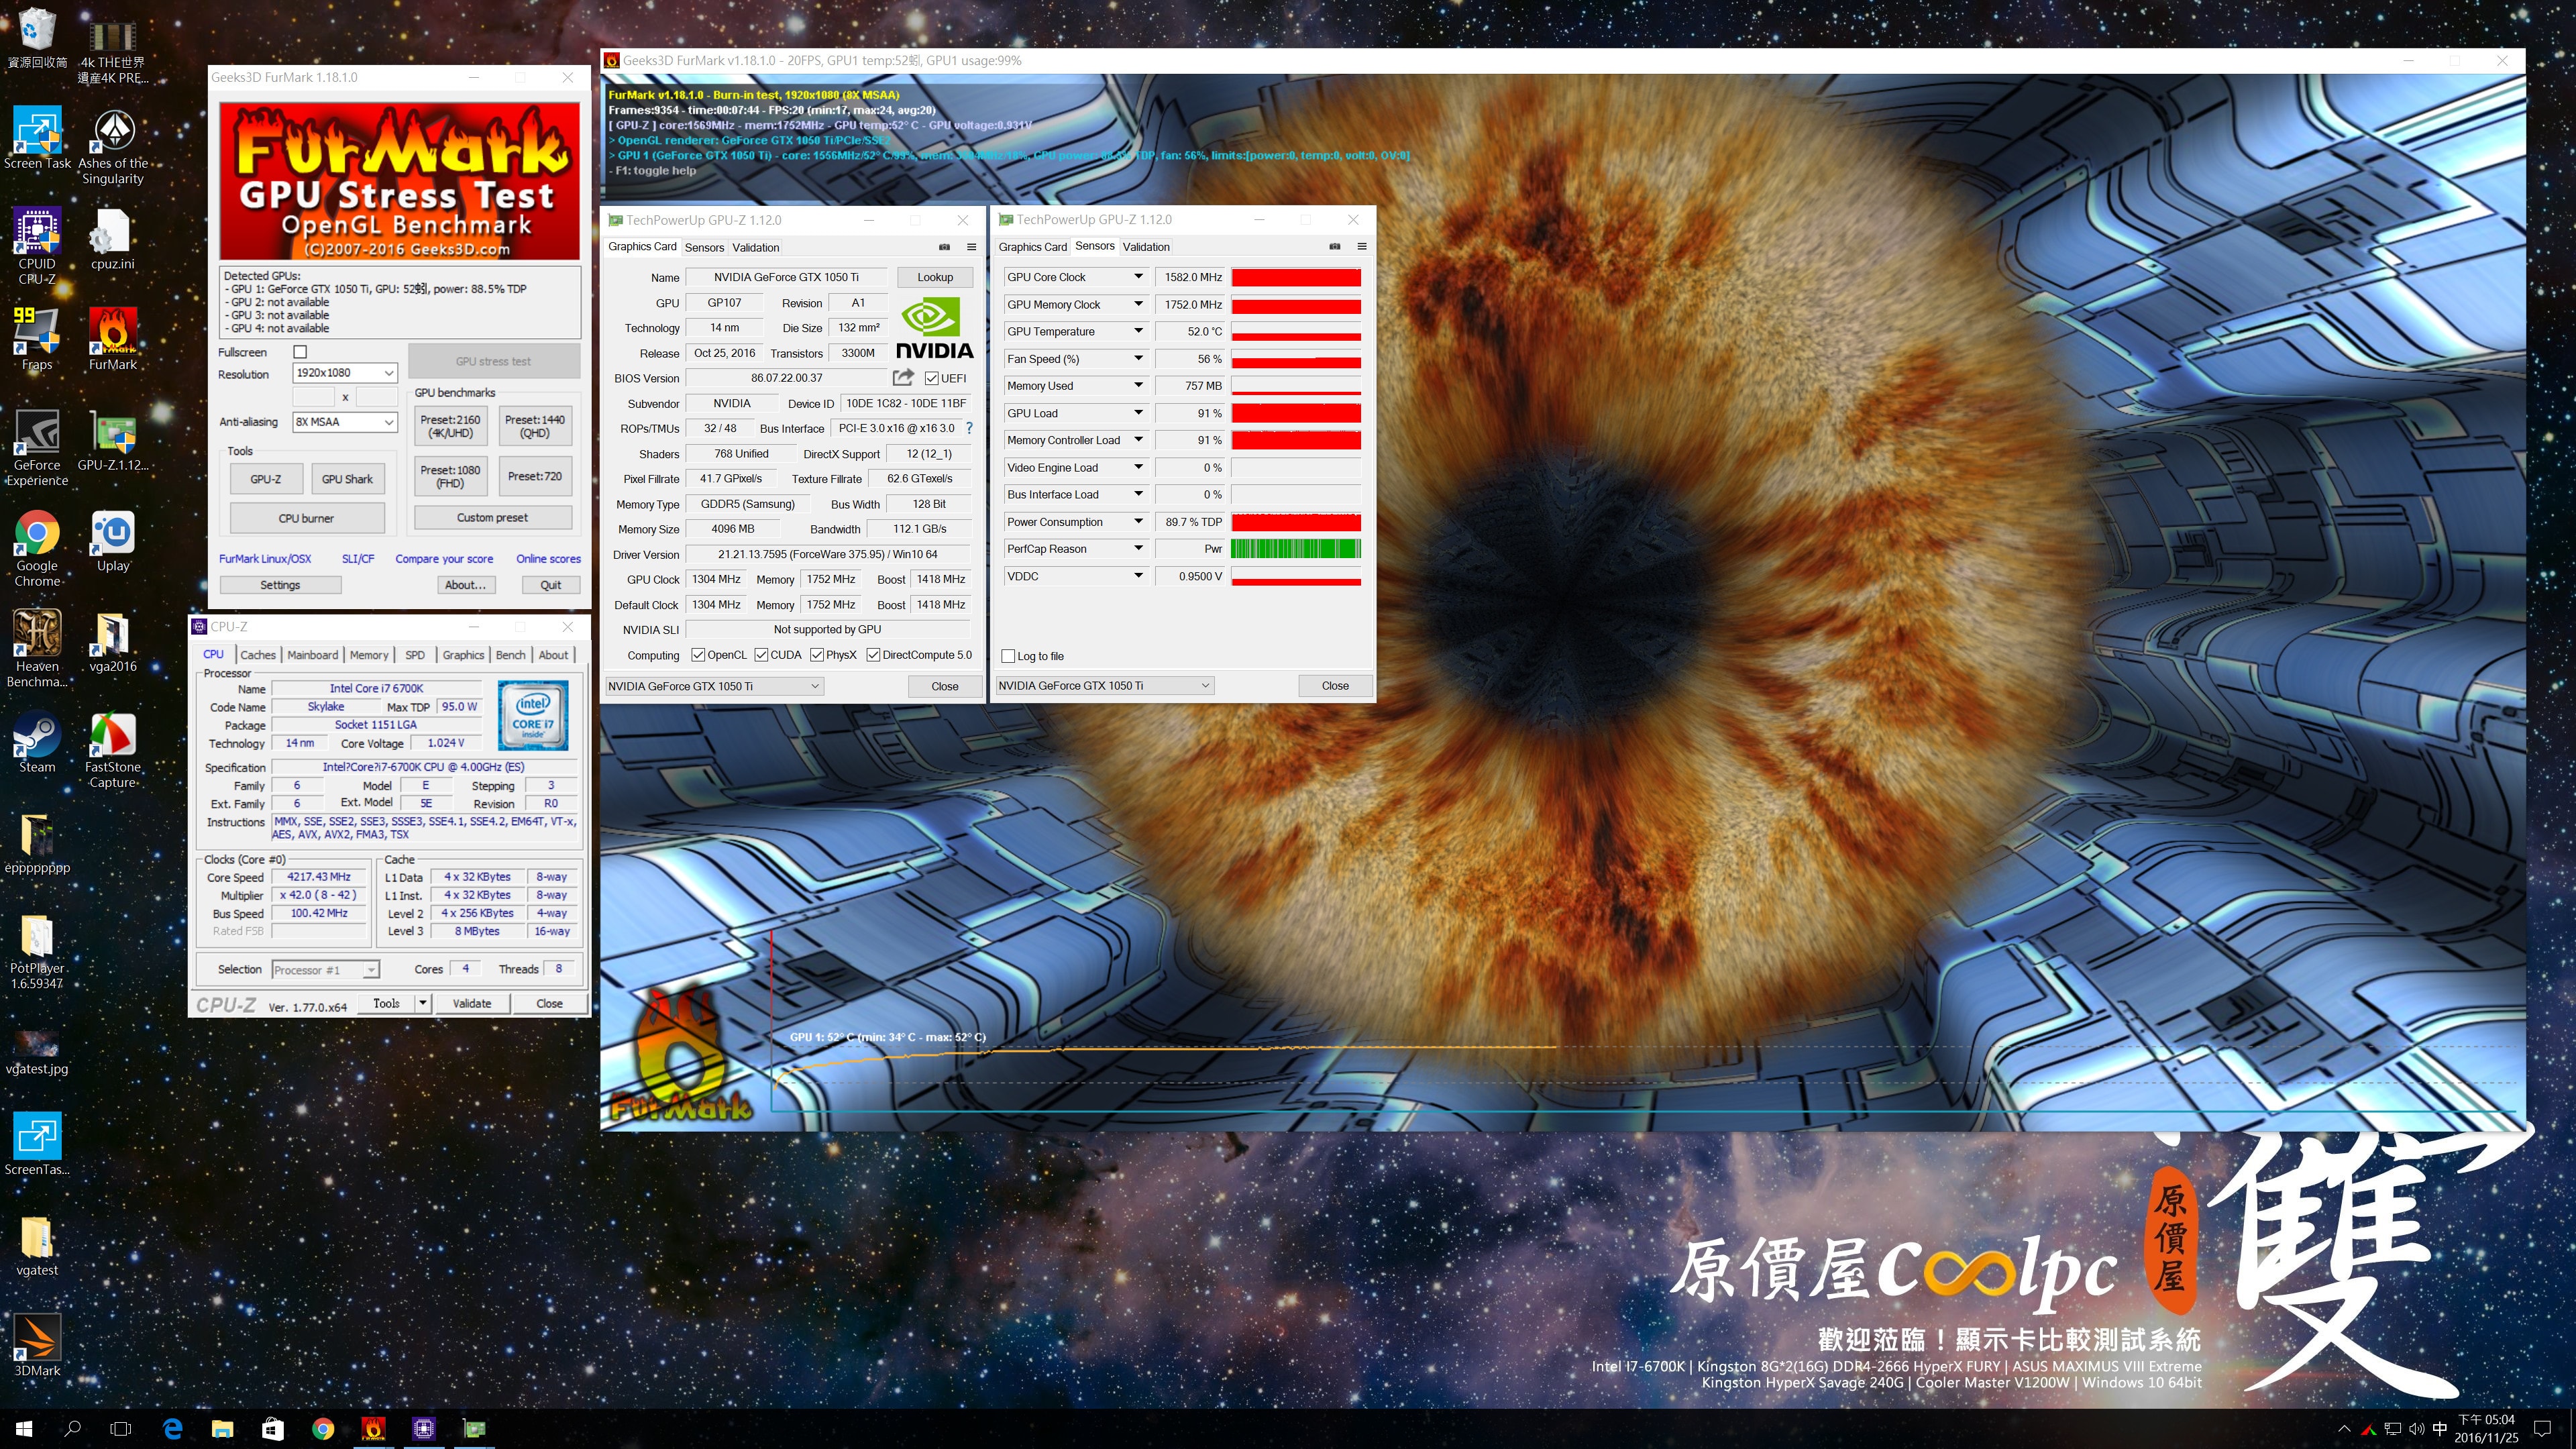2576x1449 pixels.
Task: Open the Fan Speed (%) sensor dropdown
Action: [x=1138, y=358]
